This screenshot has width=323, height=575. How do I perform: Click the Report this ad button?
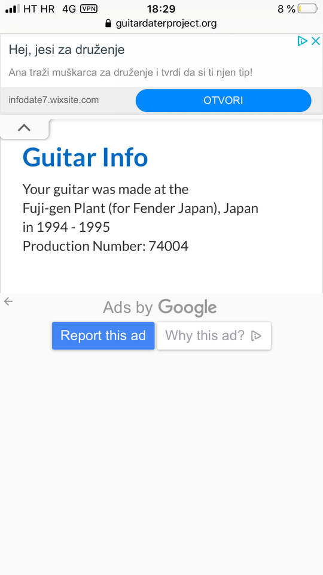pos(103,335)
